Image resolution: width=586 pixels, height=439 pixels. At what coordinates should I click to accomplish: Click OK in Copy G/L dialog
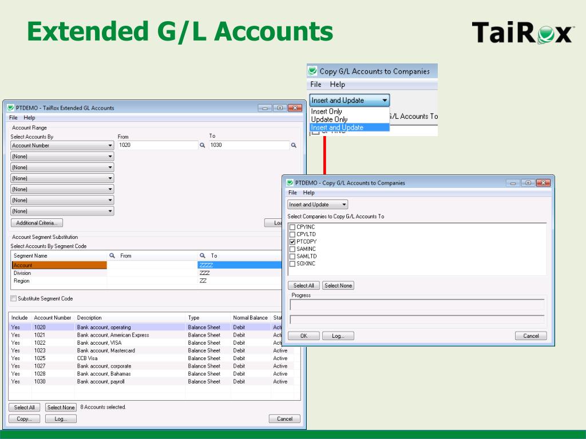[x=304, y=336]
